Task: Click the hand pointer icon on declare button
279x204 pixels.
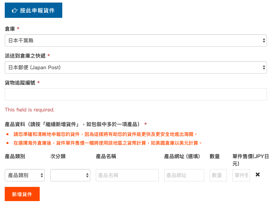Action: tap(15, 11)
